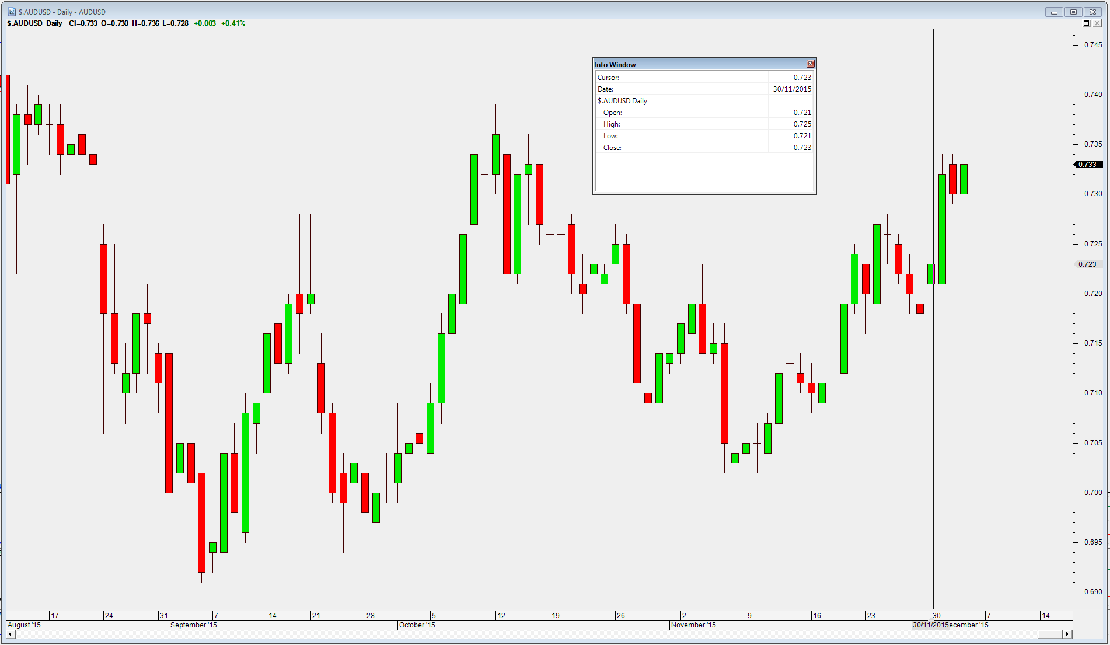This screenshot has height=645, width=1110.
Task: Select the Date row showing 30/11/2015
Action: tap(704, 89)
